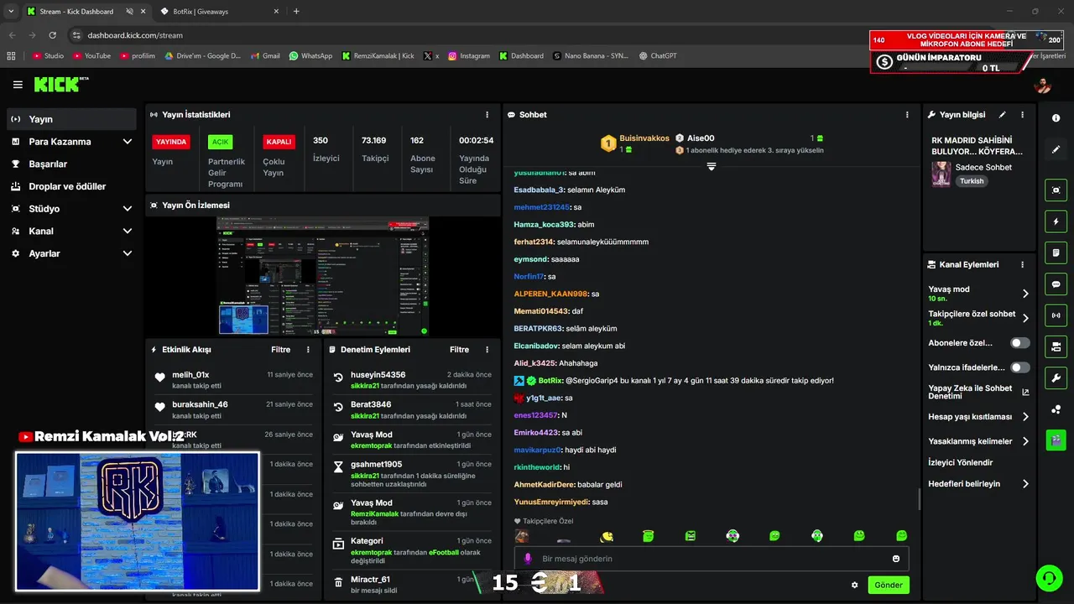Select the pencil edit icon in the right toolbar
Image resolution: width=1074 pixels, height=604 pixels.
1056,149
